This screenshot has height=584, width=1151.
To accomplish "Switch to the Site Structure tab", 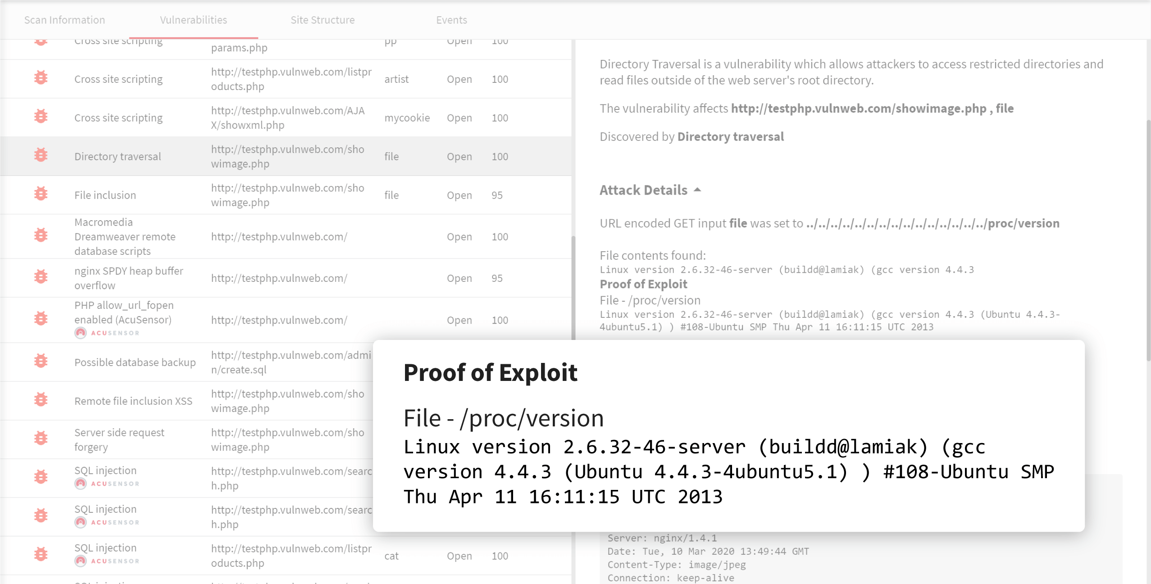I will [x=323, y=20].
